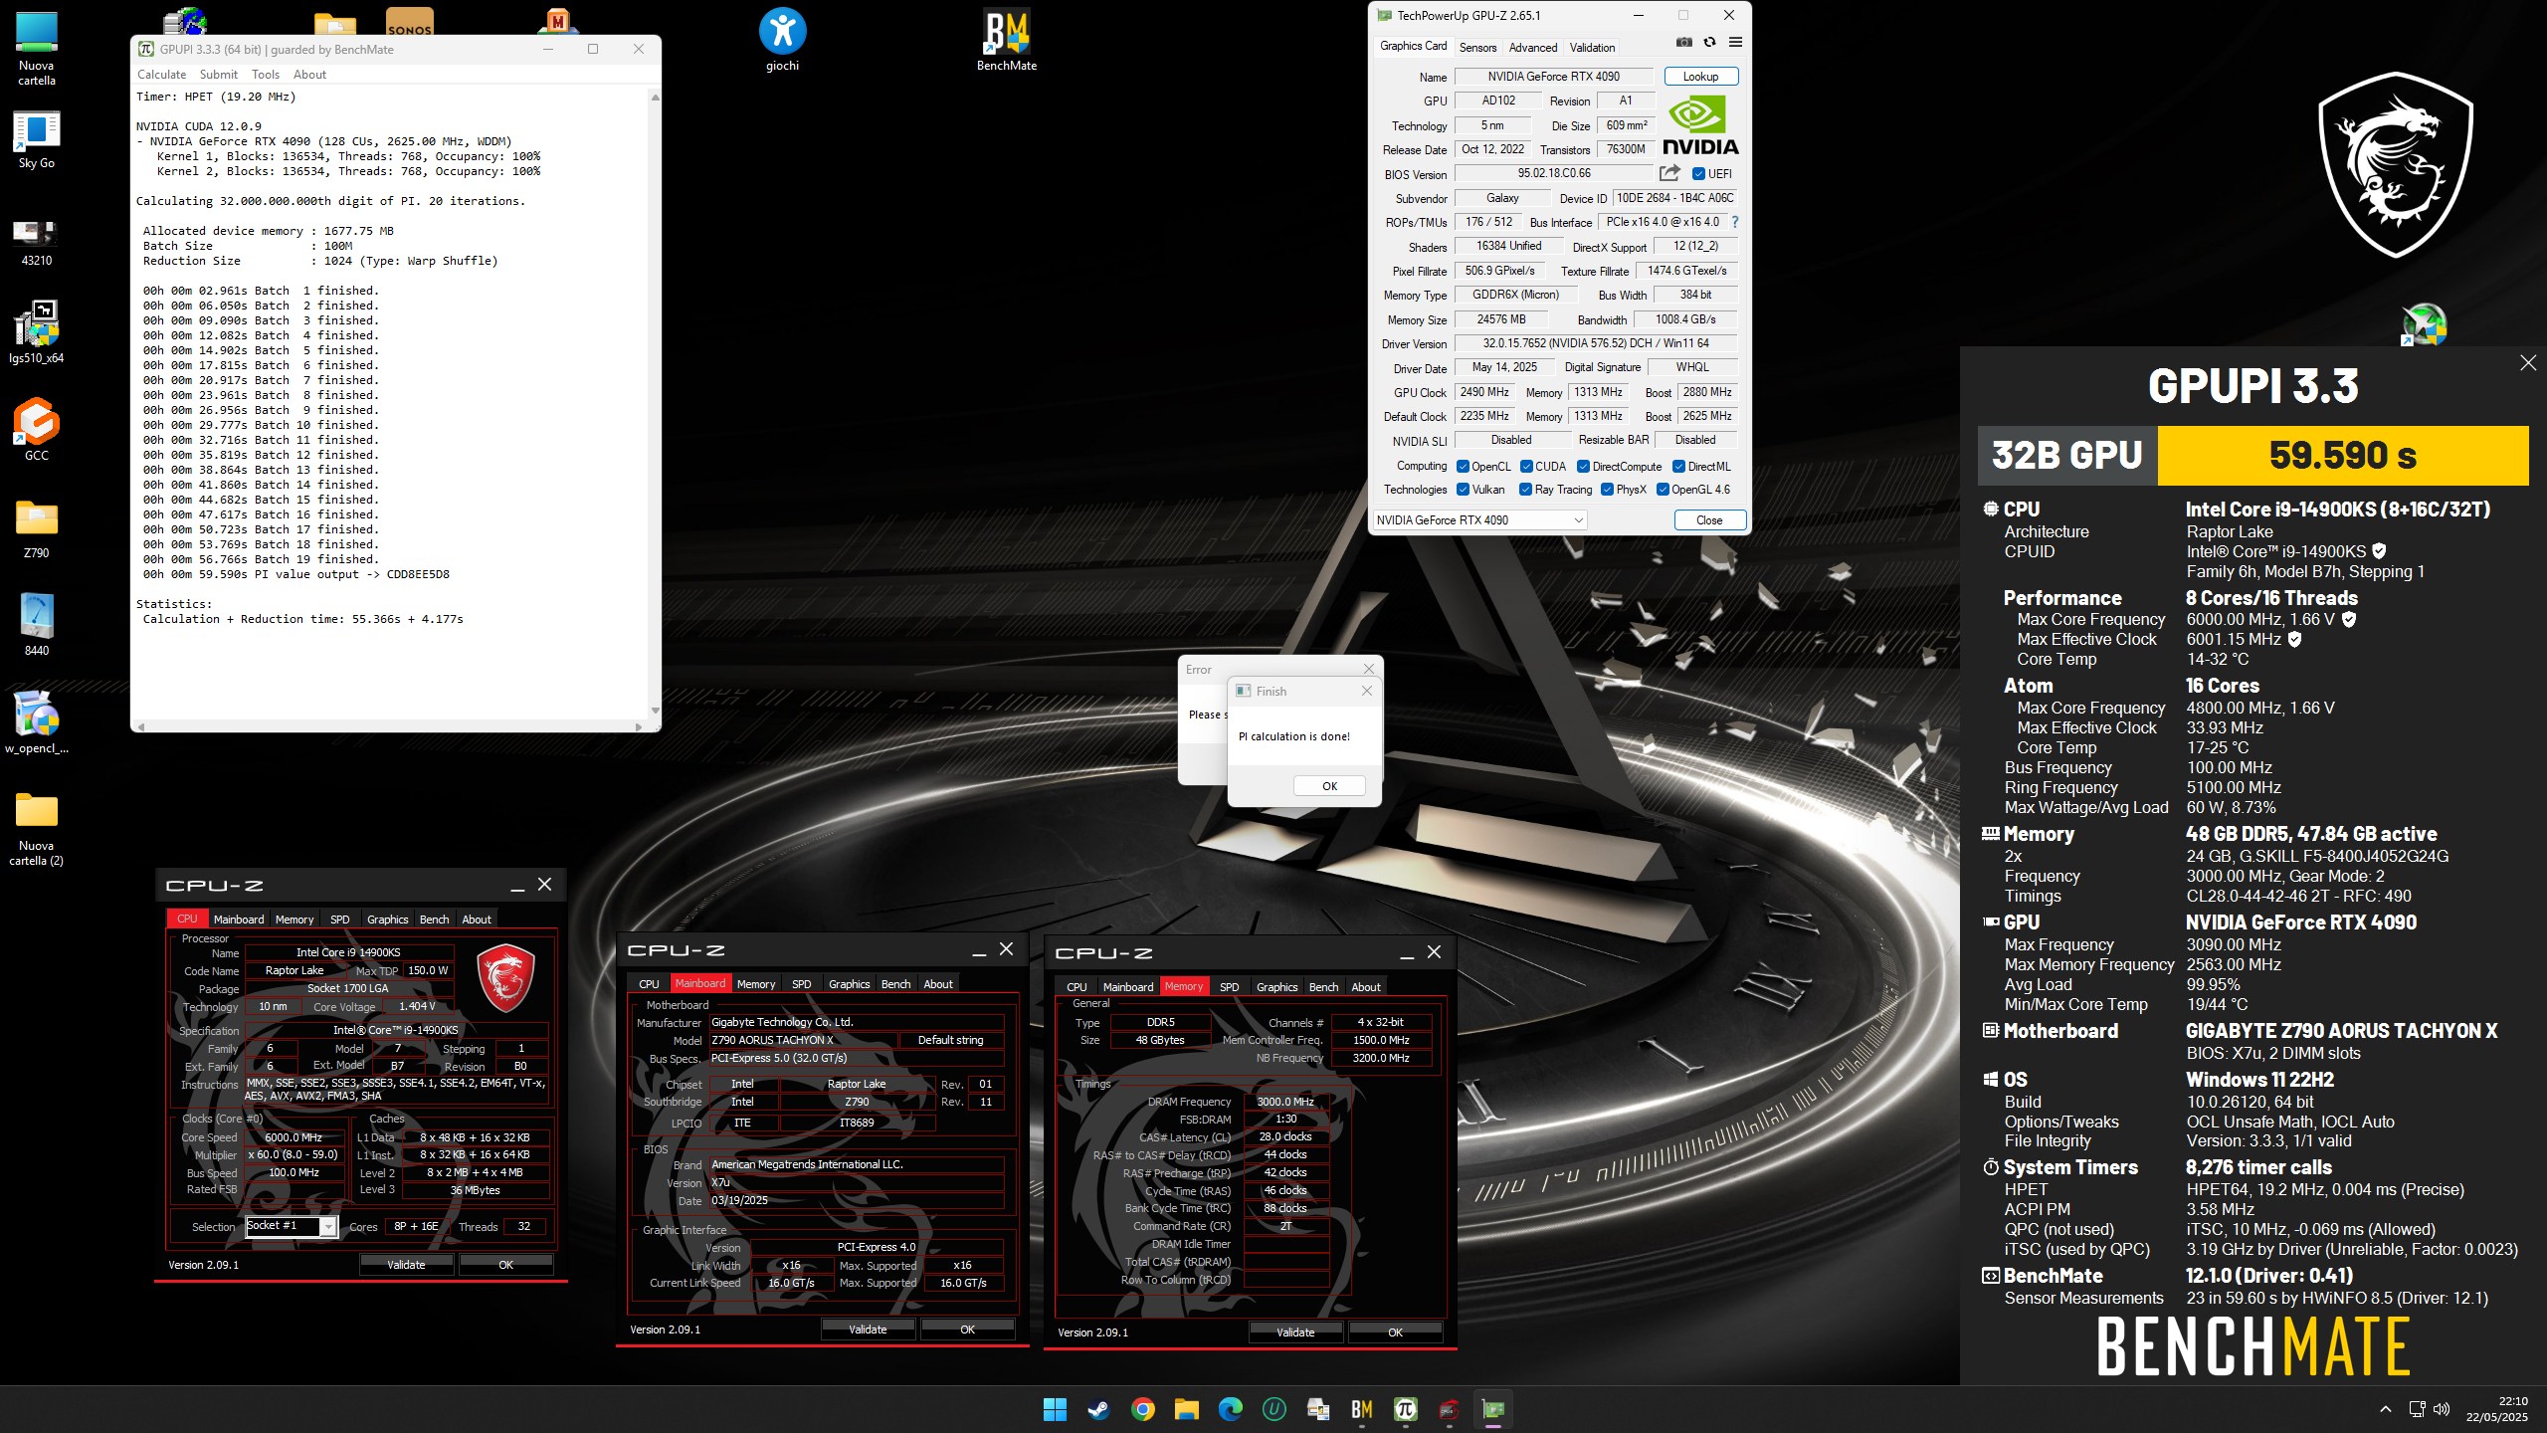Open File Explorer from the taskbar
Image resolution: width=2547 pixels, height=1433 pixels.
[1186, 1409]
